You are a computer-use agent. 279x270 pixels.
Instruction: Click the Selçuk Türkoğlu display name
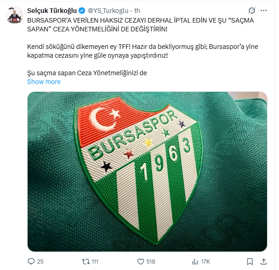(52, 11)
